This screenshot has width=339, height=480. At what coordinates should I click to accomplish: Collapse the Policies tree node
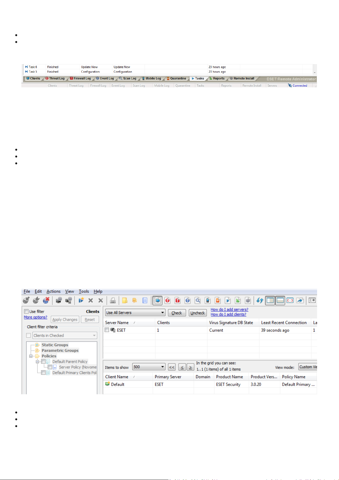31,356
